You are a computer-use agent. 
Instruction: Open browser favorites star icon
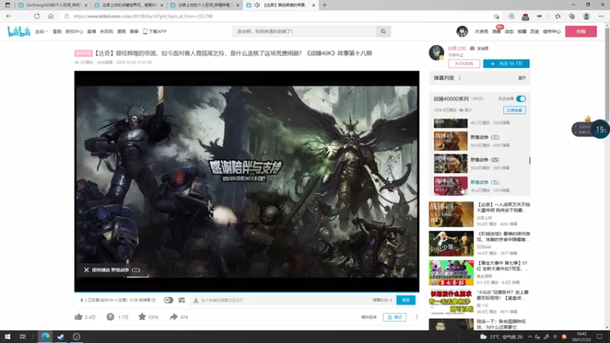(557, 16)
